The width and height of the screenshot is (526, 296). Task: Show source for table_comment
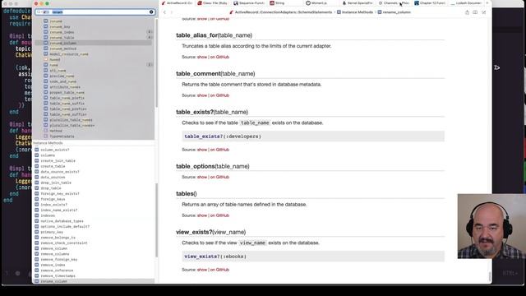point(202,95)
